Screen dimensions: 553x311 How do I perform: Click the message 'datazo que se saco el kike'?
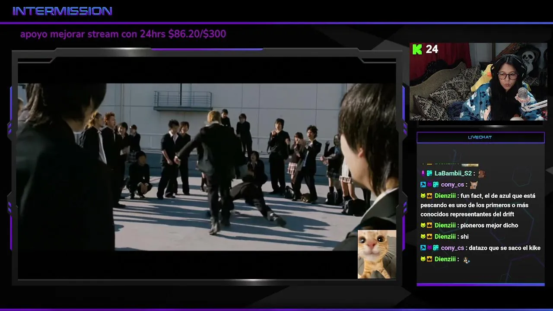pyautogui.click(x=505, y=248)
